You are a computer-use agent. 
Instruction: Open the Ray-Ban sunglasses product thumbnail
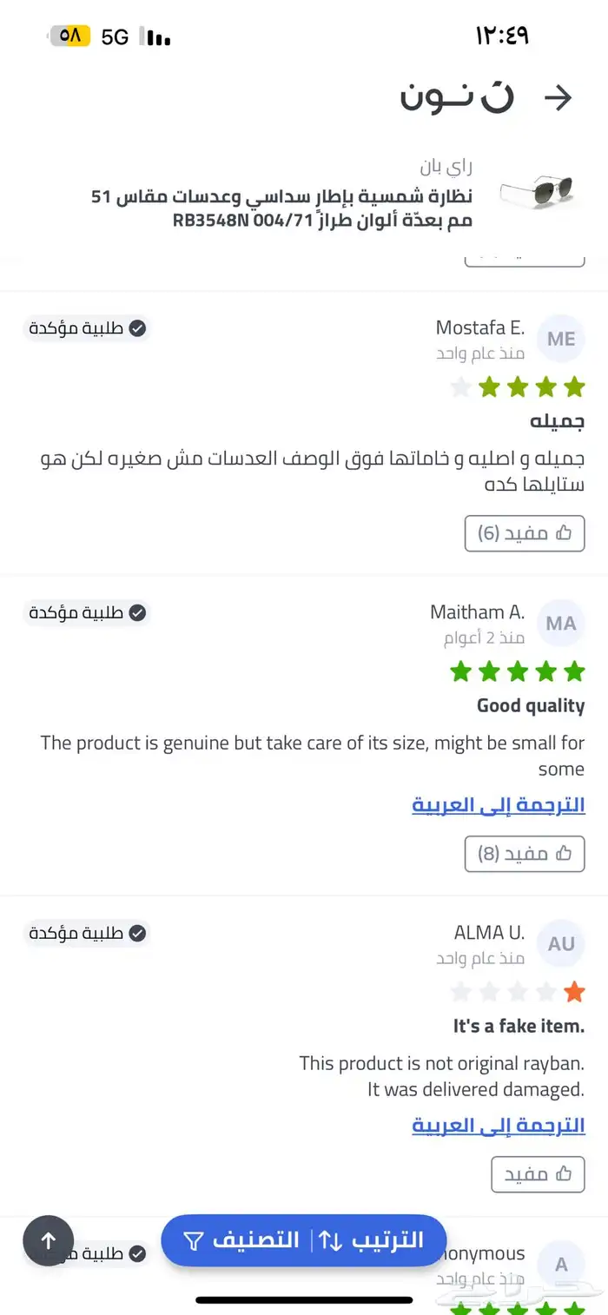tap(536, 189)
